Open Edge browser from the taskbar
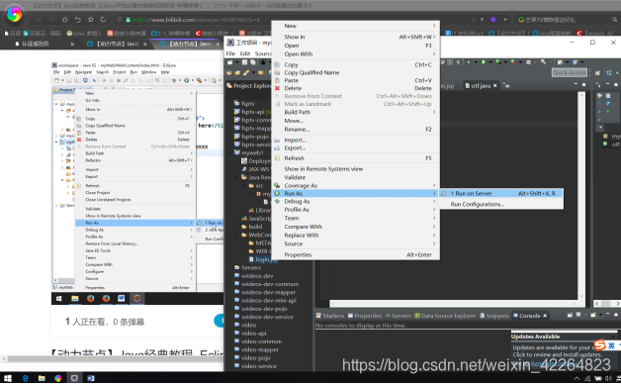 [x=26, y=378]
